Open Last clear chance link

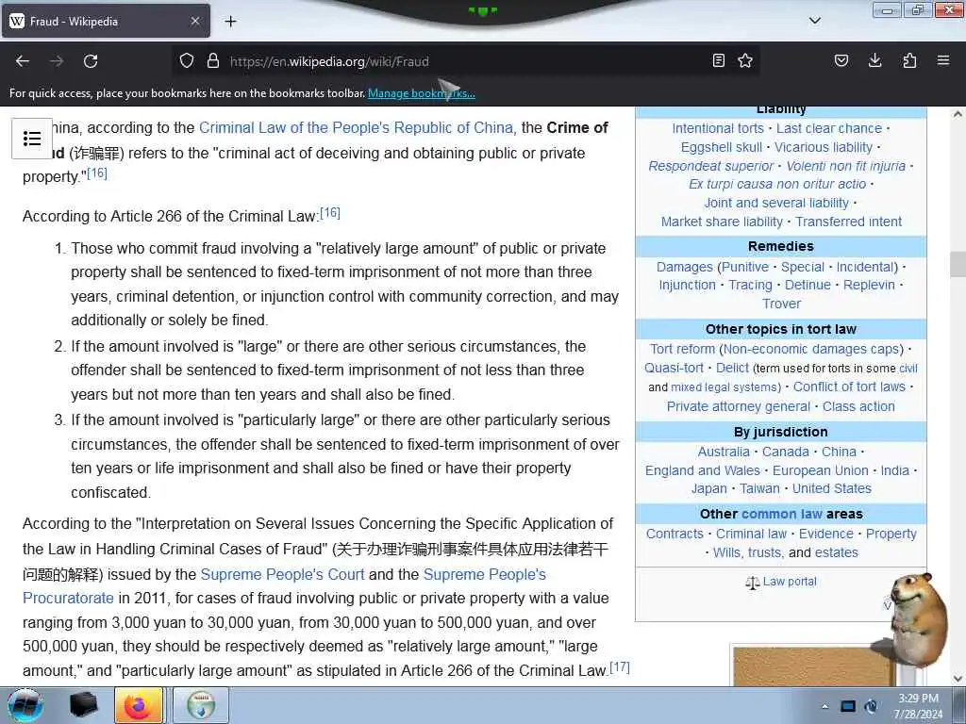pyautogui.click(x=829, y=128)
